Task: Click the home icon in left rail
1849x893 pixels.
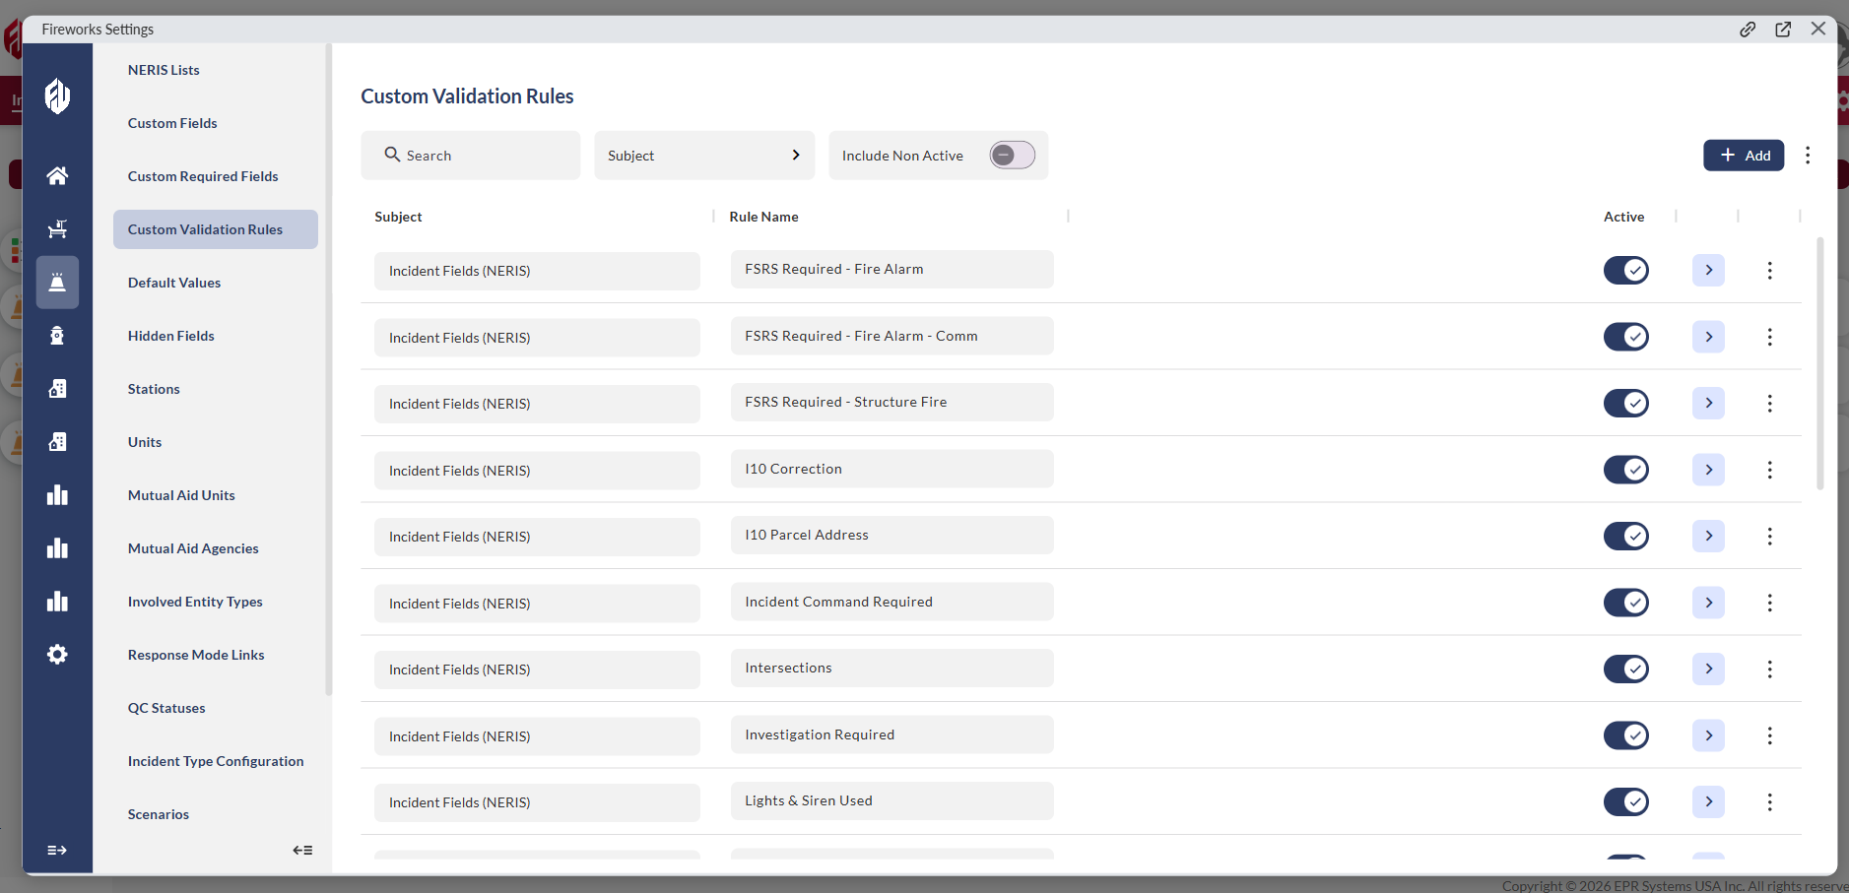Action: pos(57,176)
